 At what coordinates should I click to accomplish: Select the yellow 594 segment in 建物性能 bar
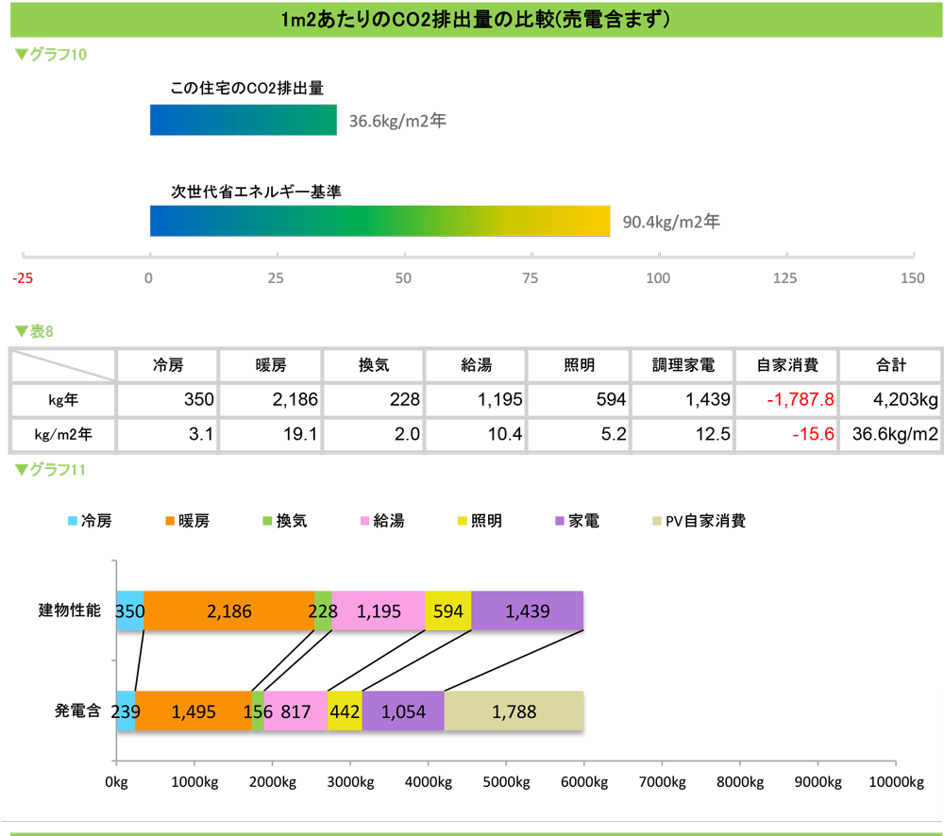coord(447,610)
